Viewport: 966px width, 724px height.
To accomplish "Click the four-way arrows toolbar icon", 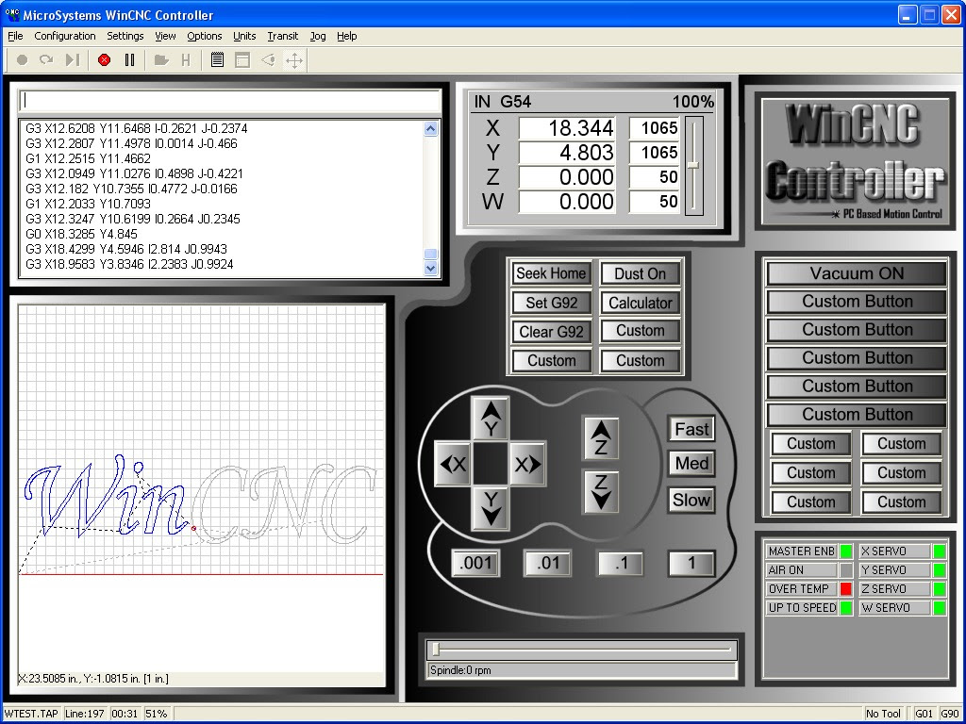I will 293,60.
